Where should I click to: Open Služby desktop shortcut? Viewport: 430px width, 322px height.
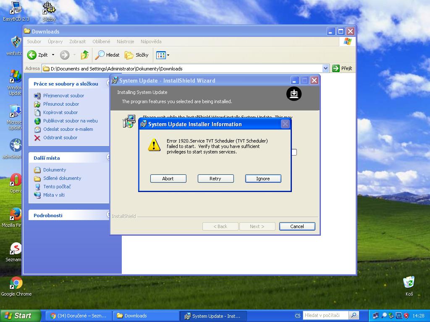[x=49, y=11]
